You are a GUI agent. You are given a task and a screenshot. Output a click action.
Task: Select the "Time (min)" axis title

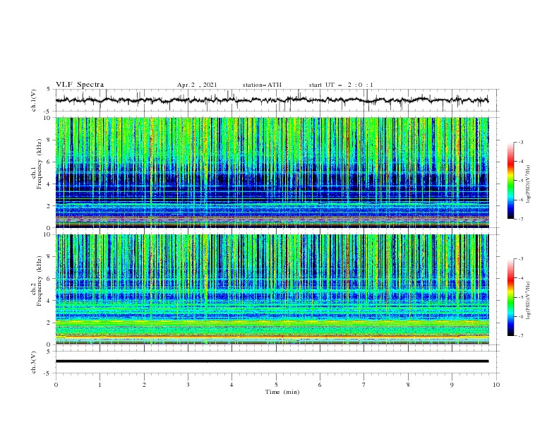(282, 392)
